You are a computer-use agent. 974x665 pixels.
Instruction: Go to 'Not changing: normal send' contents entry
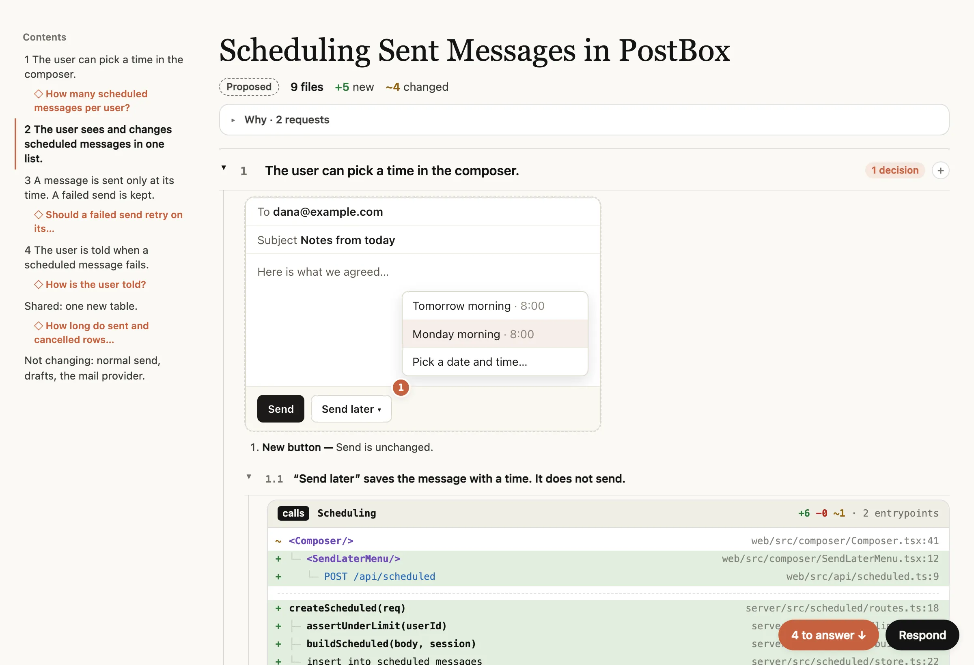point(92,368)
